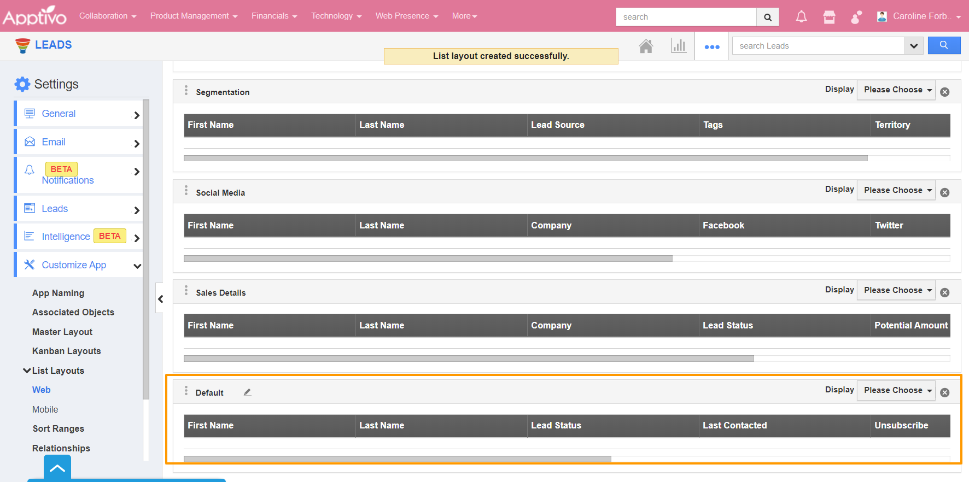Click the blue search Leads button
Screen dimensions: 969x482
944,46
